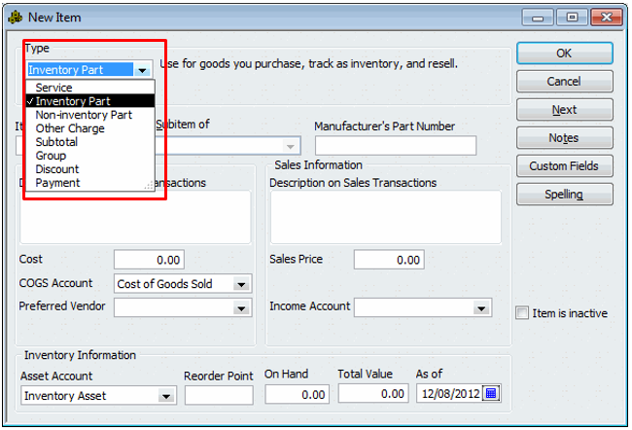Image resolution: width=632 pixels, height=430 pixels.
Task: Click the On Hand quantity field
Action: tap(298, 394)
